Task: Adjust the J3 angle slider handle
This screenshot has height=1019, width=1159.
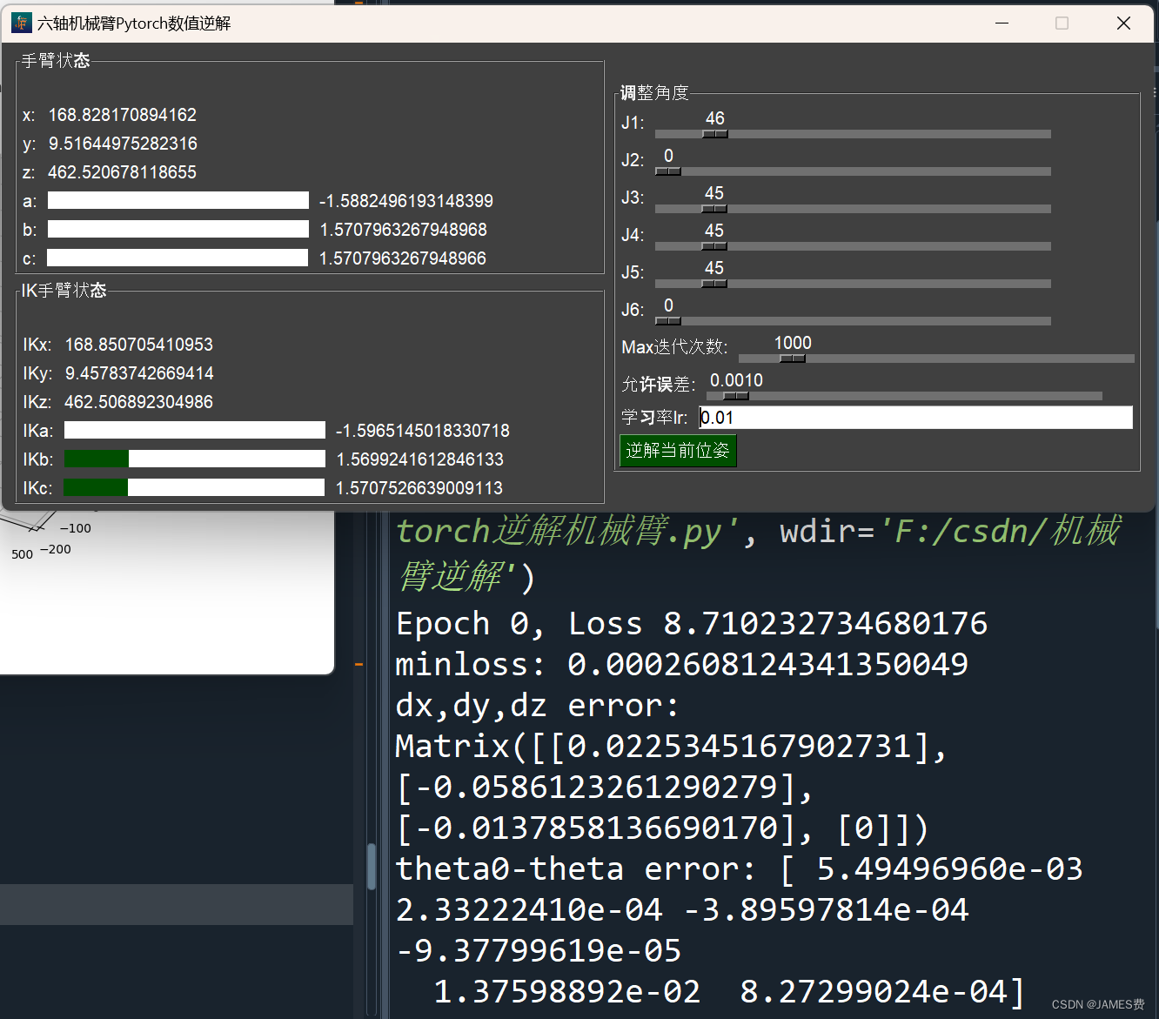Action: (714, 209)
